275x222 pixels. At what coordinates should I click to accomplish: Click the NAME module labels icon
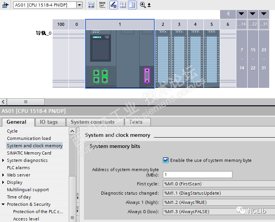(x=102, y=5)
